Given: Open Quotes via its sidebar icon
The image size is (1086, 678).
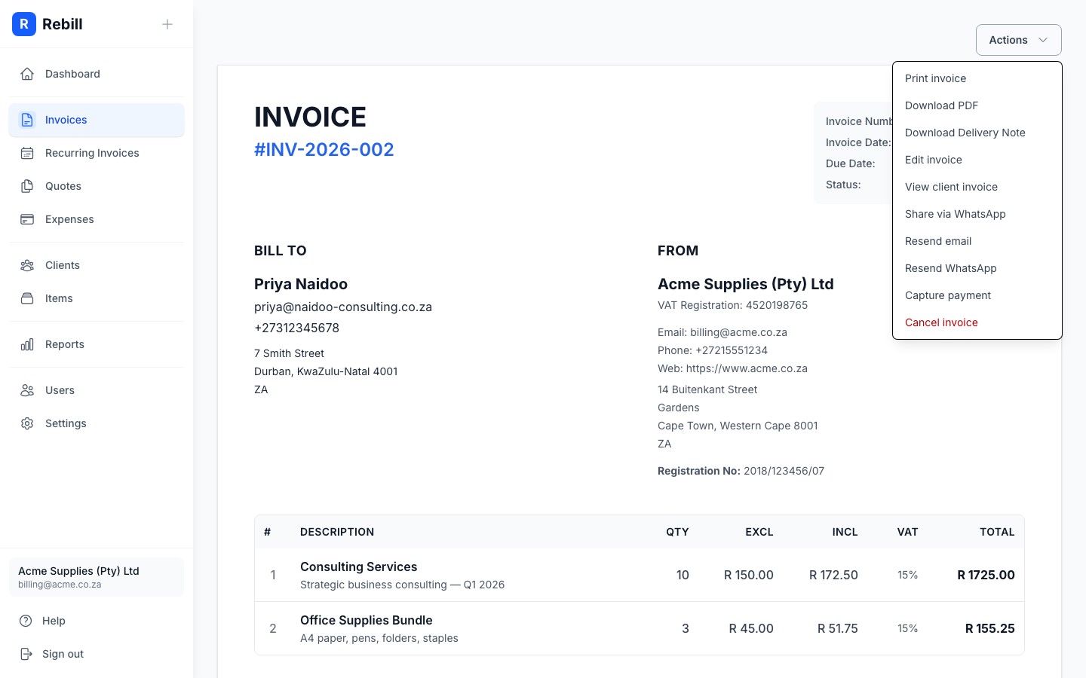Looking at the screenshot, I should [x=27, y=186].
